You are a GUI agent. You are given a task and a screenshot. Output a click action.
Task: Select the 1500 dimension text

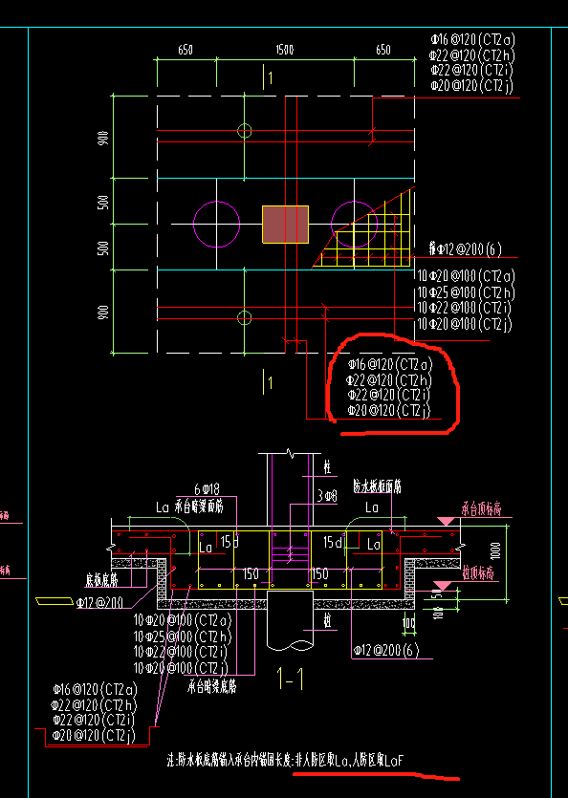(x=285, y=50)
